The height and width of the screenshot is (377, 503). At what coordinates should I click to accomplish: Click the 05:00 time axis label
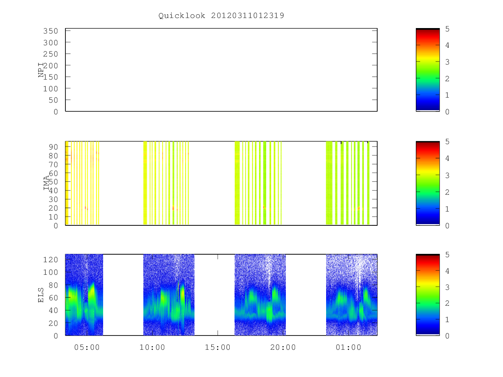[x=87, y=347]
